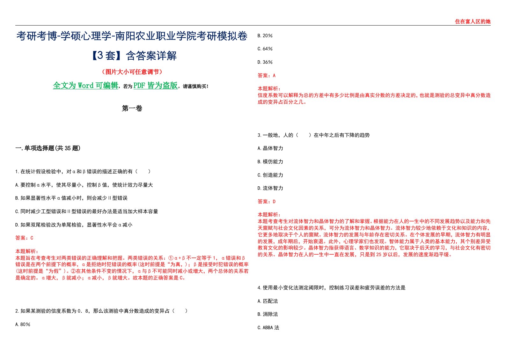
Task: Click the explanation beginning '本题考查考生对流体智力'
Action: 374,238
